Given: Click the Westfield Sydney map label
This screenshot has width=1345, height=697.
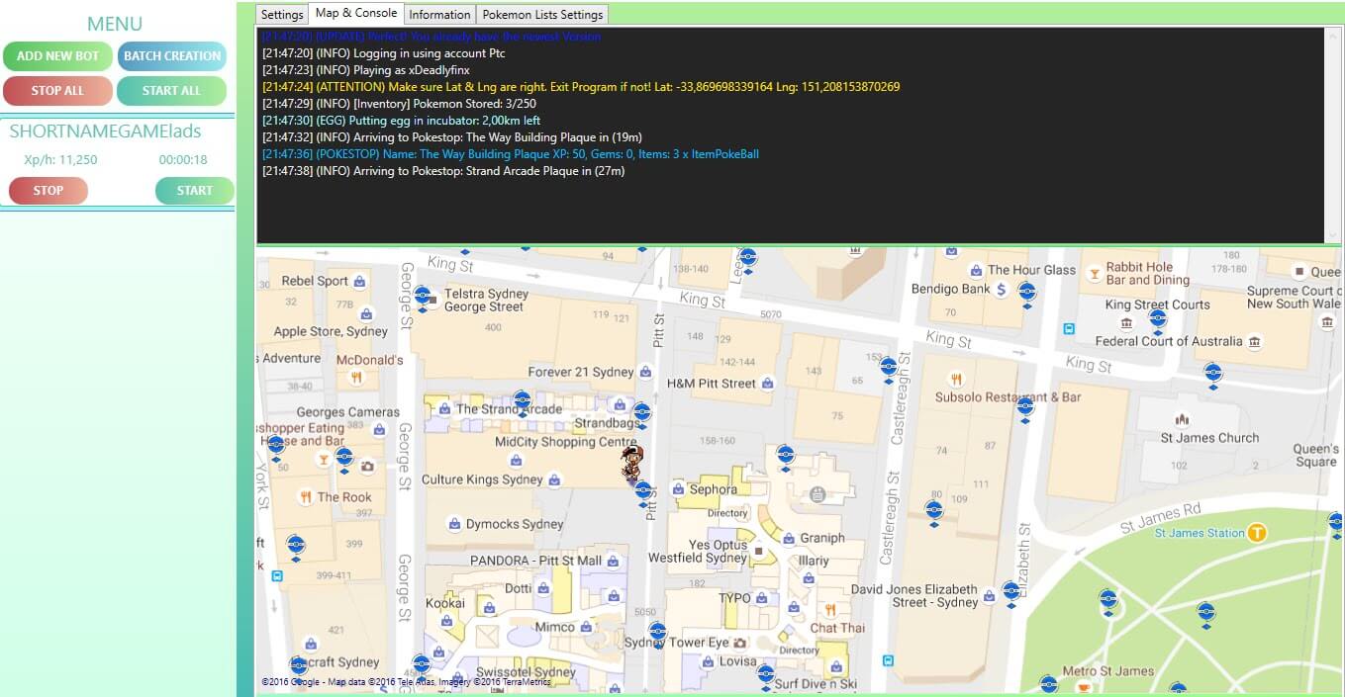Looking at the screenshot, I should click(698, 558).
